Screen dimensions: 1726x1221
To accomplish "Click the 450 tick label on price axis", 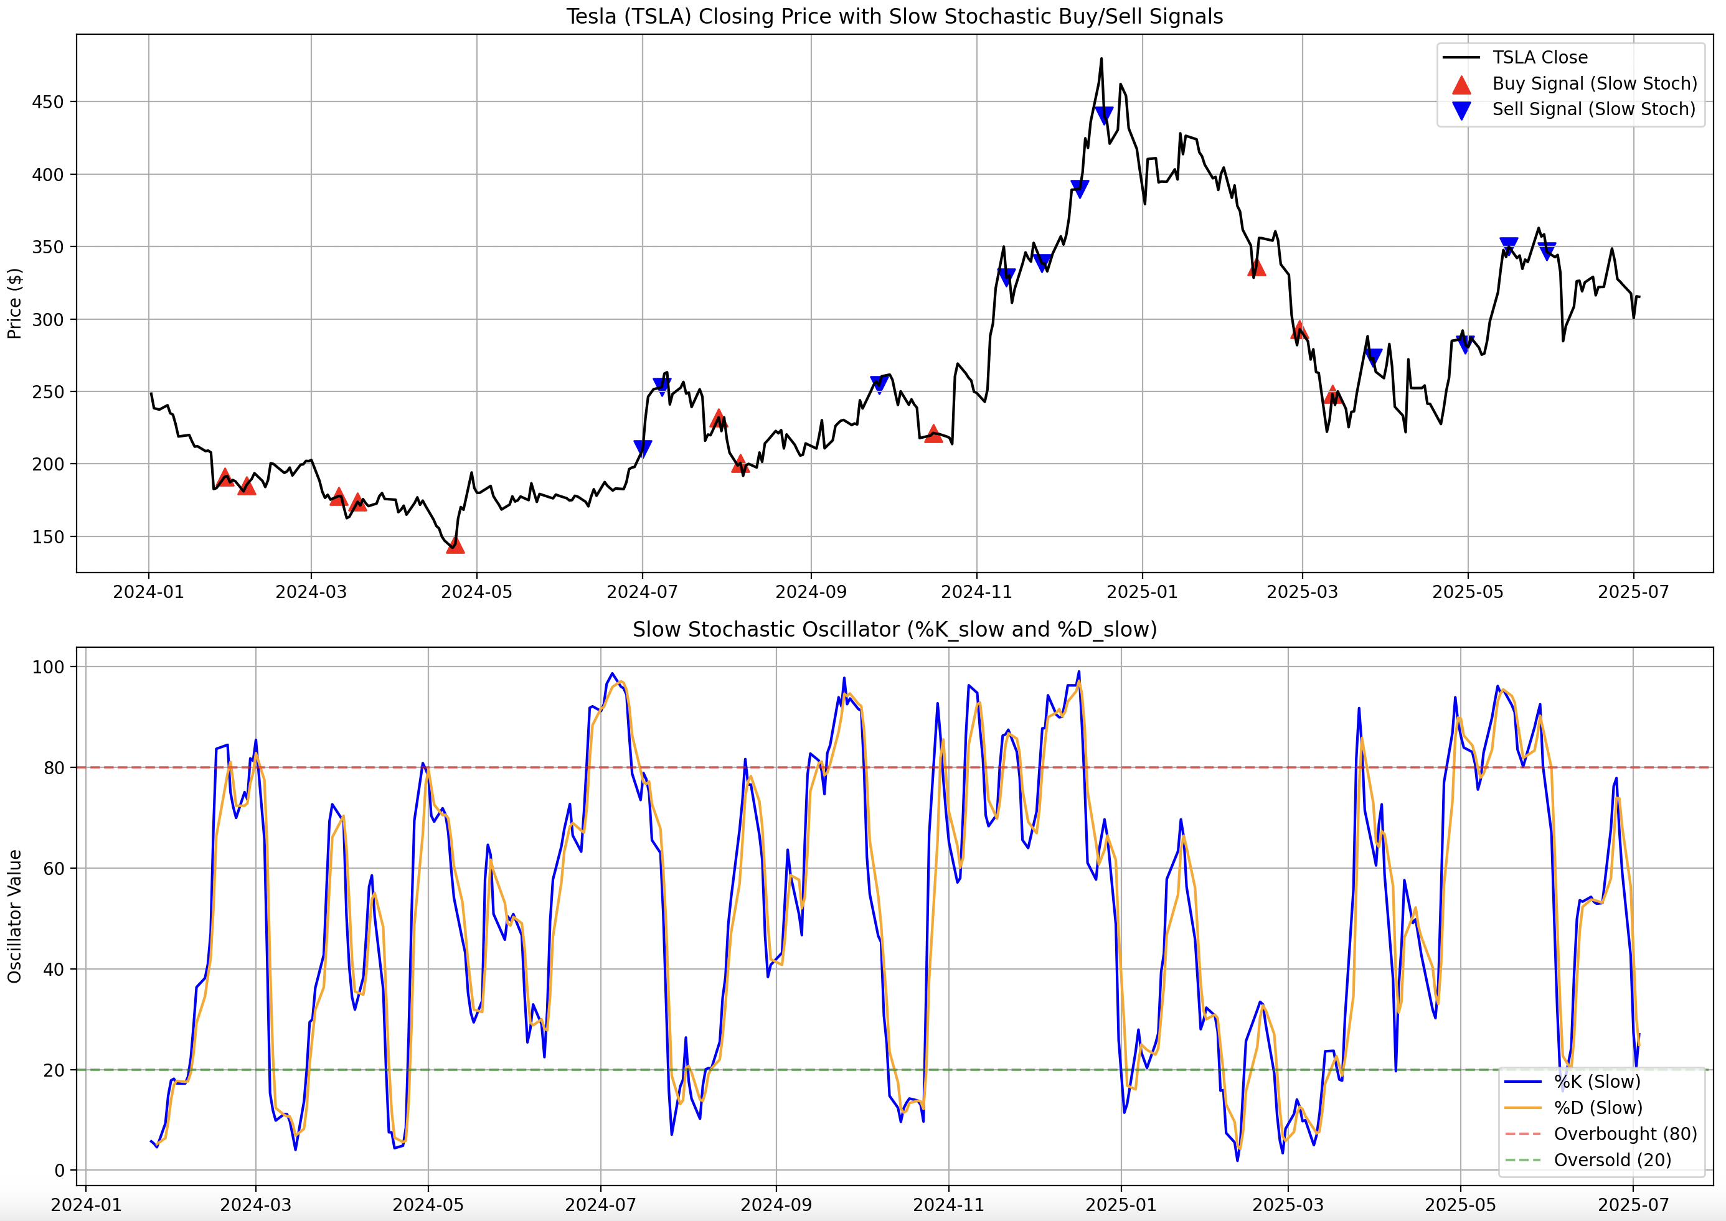I will coord(48,102).
